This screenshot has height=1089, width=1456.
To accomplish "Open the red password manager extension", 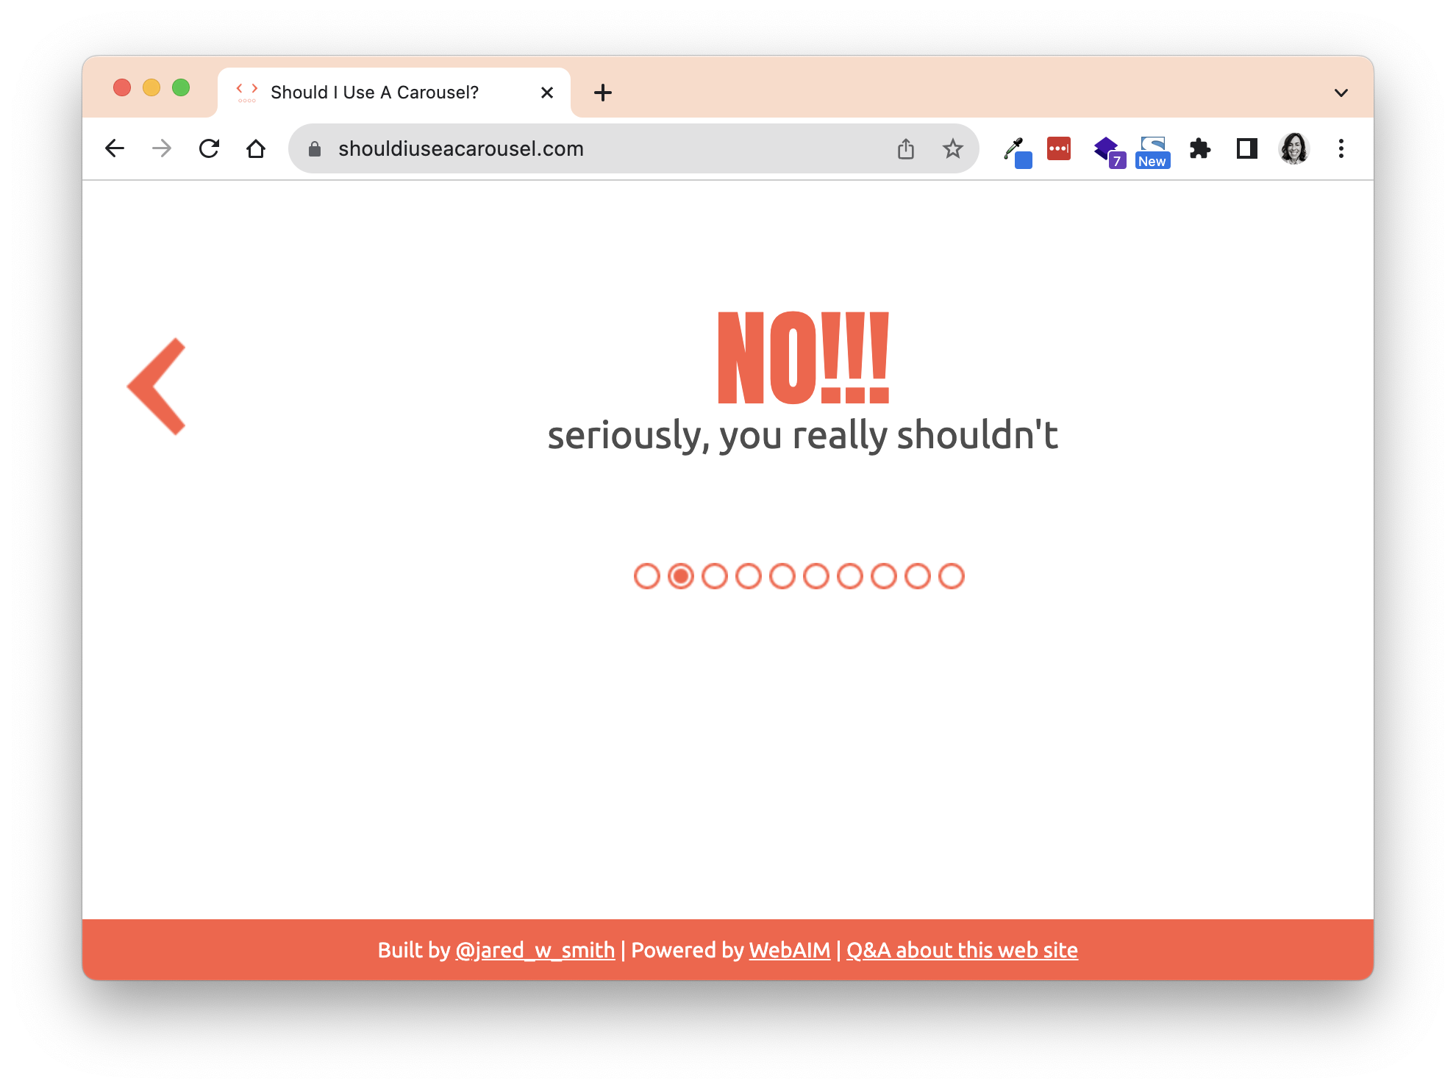I will click(x=1059, y=148).
